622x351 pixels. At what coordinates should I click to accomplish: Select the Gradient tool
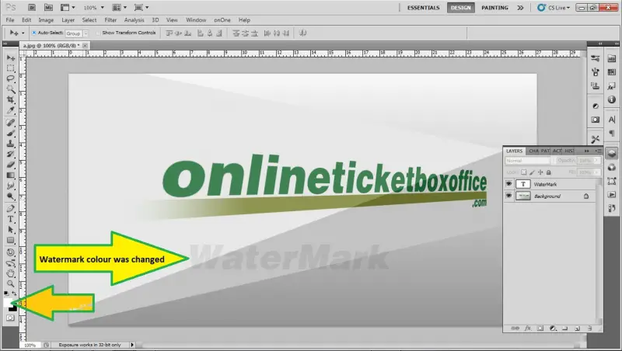(x=11, y=175)
